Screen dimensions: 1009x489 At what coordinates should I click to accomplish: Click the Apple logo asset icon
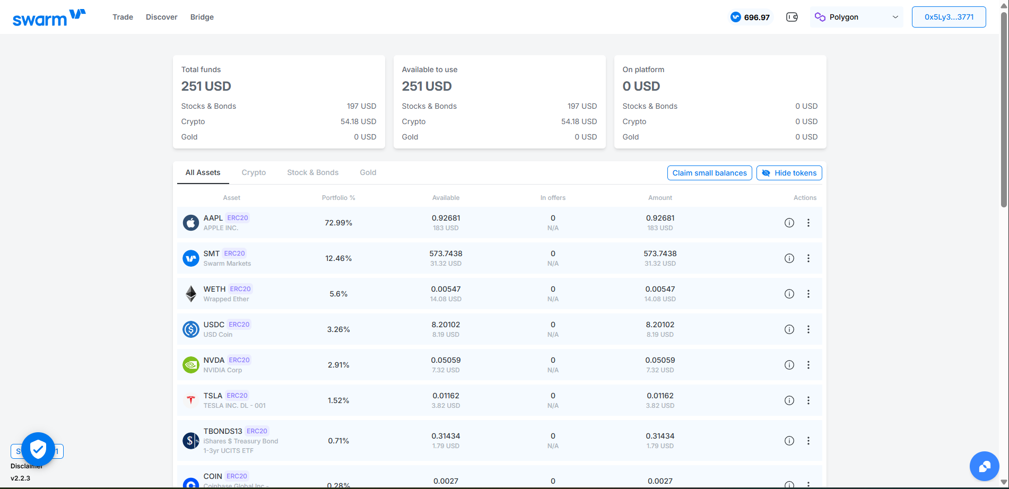pyautogui.click(x=191, y=223)
